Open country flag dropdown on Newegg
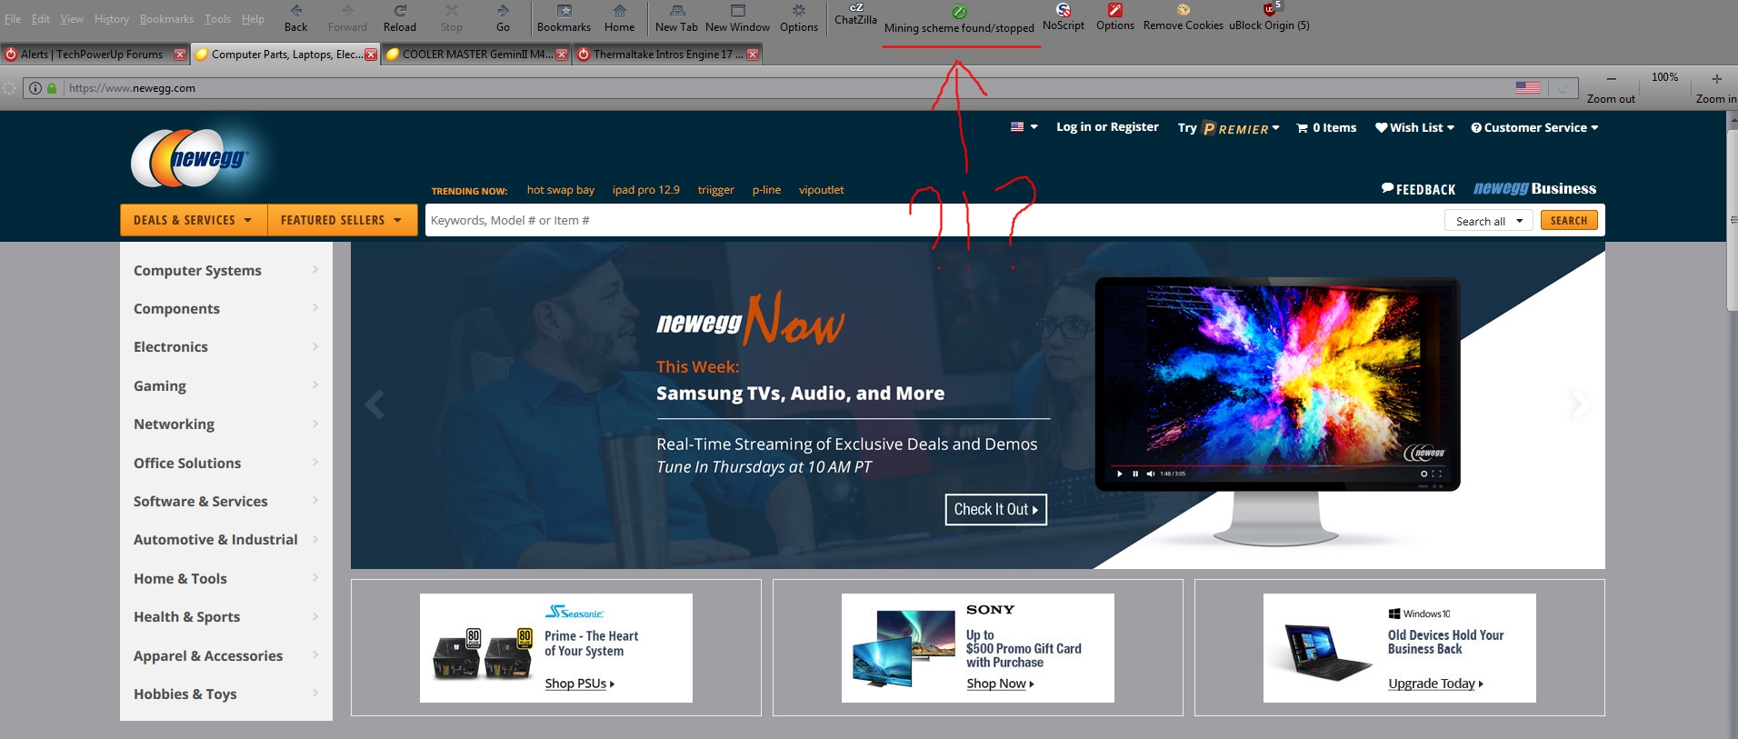 pyautogui.click(x=1024, y=127)
